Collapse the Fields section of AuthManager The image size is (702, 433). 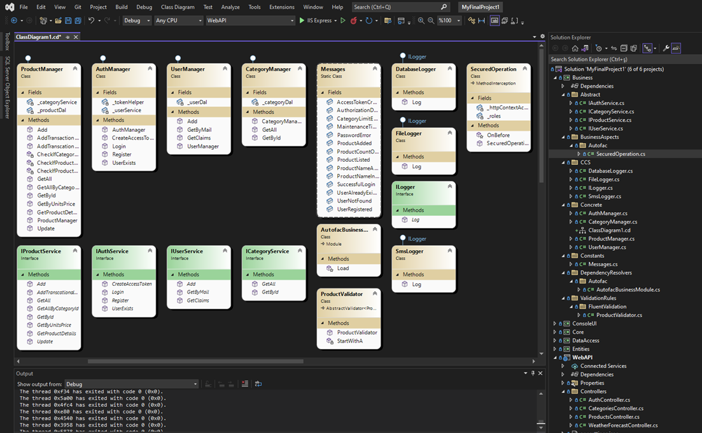coord(97,92)
